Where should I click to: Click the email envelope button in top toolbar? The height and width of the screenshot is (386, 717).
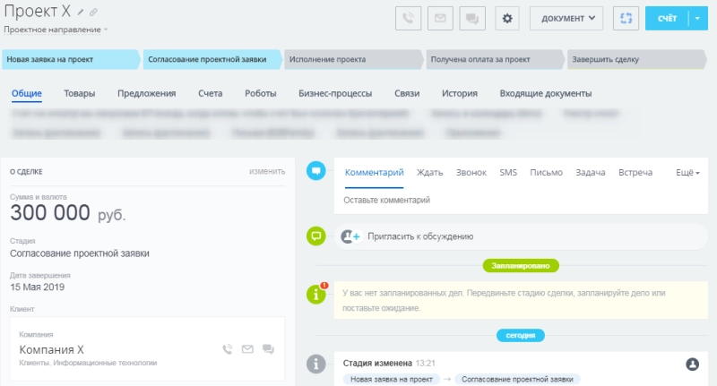(x=440, y=18)
